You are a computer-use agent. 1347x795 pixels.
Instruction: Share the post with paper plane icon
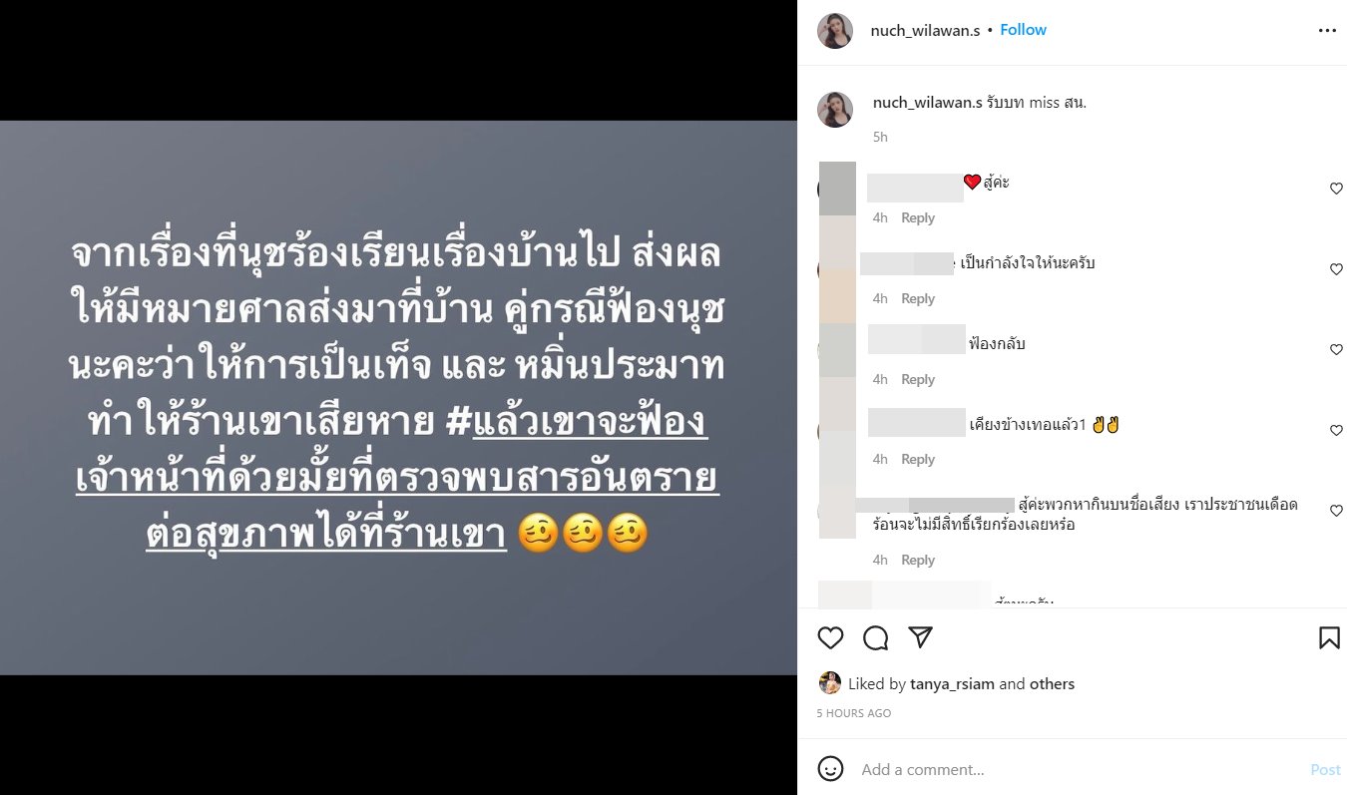pos(920,638)
